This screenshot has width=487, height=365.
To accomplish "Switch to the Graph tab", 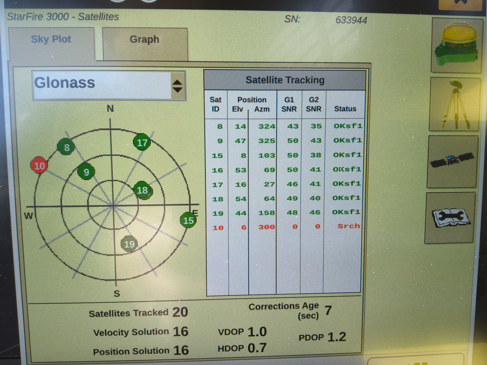I will (145, 44).
